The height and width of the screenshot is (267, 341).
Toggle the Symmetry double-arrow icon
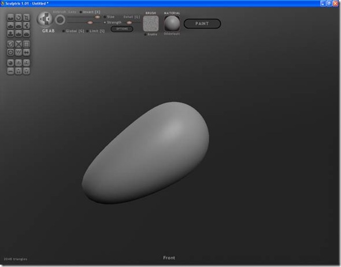point(27,53)
